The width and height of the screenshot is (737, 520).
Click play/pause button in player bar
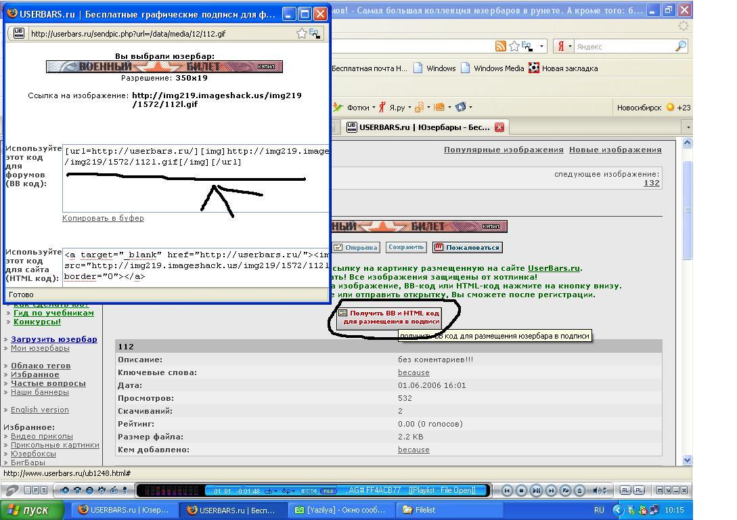tap(536, 490)
